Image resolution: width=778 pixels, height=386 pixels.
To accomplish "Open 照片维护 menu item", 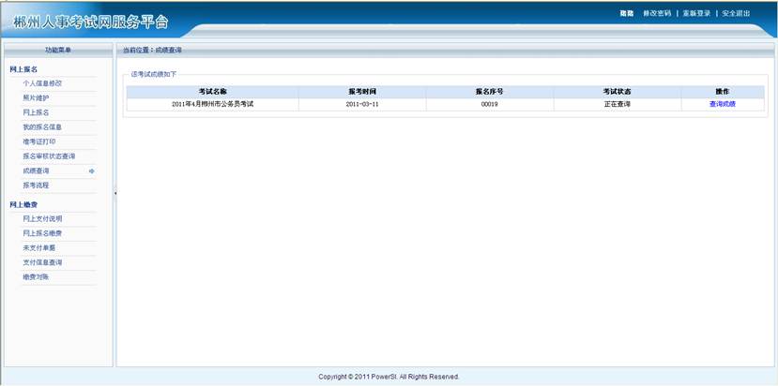I will [x=37, y=97].
